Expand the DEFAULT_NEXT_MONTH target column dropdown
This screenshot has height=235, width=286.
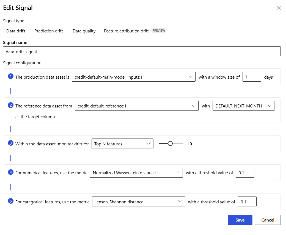pyautogui.click(x=243, y=106)
